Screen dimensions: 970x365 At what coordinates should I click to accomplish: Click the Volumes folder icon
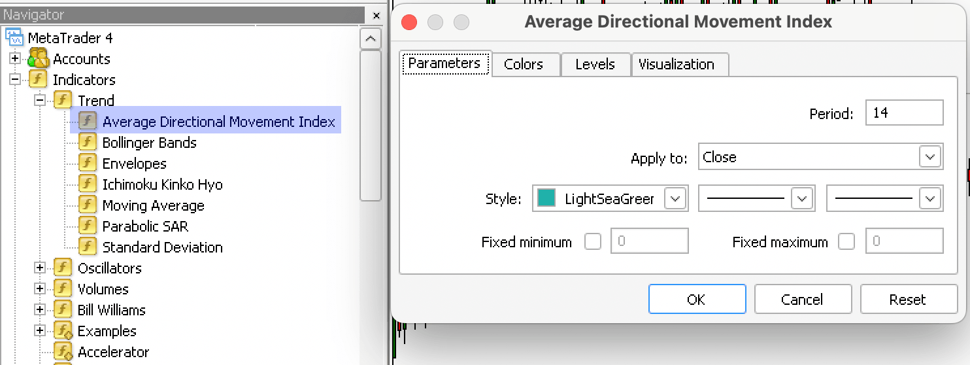pyautogui.click(x=63, y=288)
